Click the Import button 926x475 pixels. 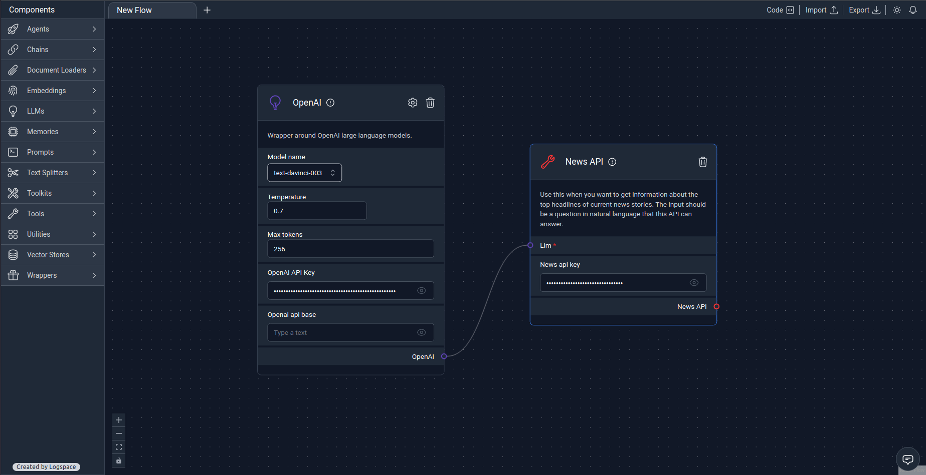click(821, 10)
